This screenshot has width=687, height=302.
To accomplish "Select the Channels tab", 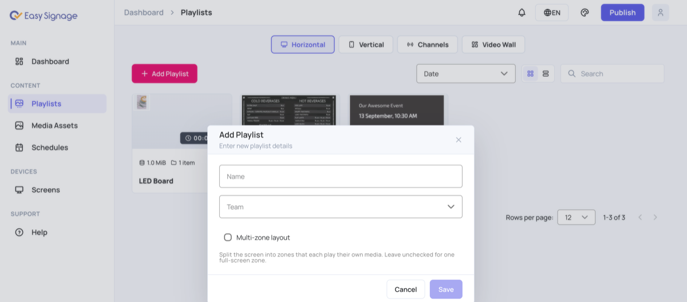I will point(427,45).
